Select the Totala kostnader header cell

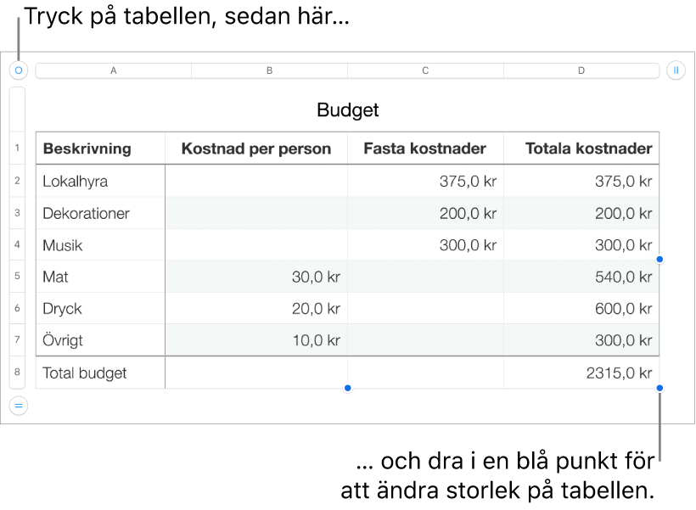[581, 149]
